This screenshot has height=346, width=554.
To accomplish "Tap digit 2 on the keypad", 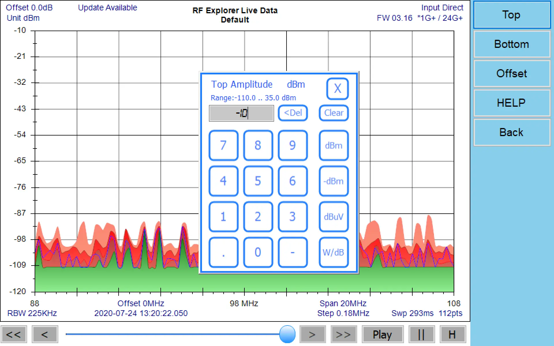I will click(x=258, y=217).
